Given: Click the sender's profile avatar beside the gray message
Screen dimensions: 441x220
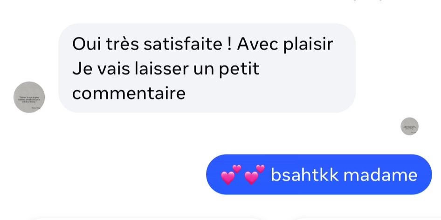Looking at the screenshot, I should [29, 97].
